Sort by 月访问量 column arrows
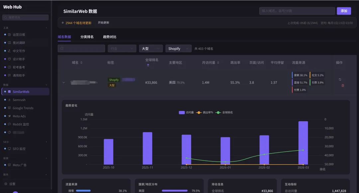The image size is (359, 193). [218, 63]
